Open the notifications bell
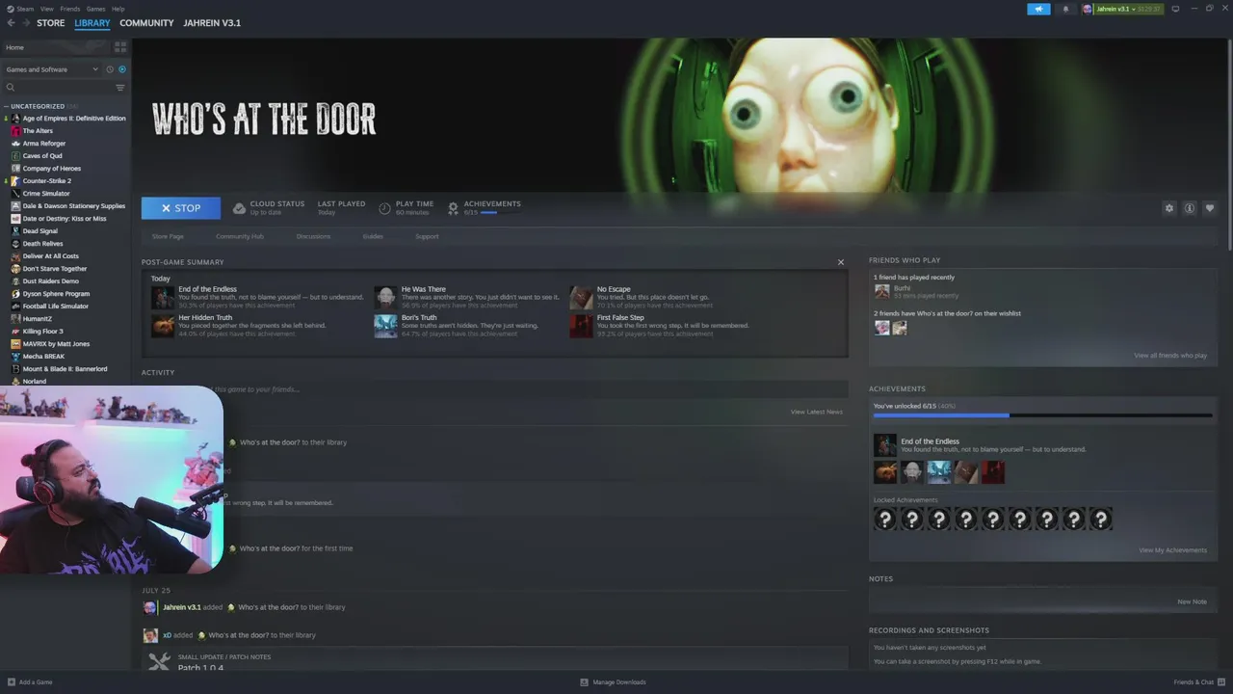1233x694 pixels. pyautogui.click(x=1065, y=9)
